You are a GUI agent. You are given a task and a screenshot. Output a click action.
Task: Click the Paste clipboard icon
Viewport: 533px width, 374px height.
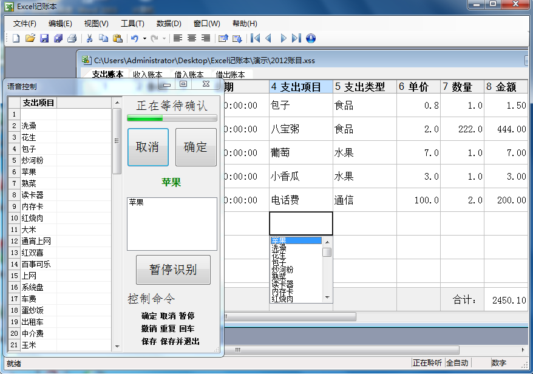pyautogui.click(x=118, y=38)
